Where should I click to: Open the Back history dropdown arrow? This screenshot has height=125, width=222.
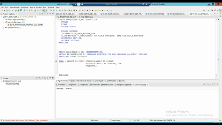(103, 10)
